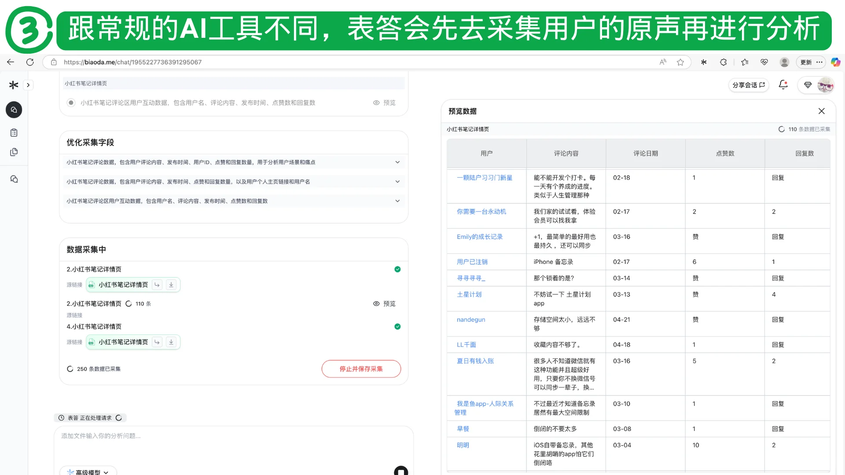845x475 pixels.
Task: Click the premium diamond icon
Action: (x=808, y=85)
